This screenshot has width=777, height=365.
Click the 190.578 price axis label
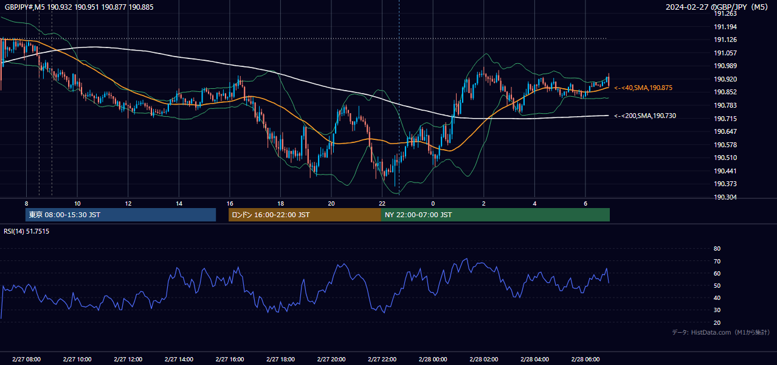click(x=725, y=145)
